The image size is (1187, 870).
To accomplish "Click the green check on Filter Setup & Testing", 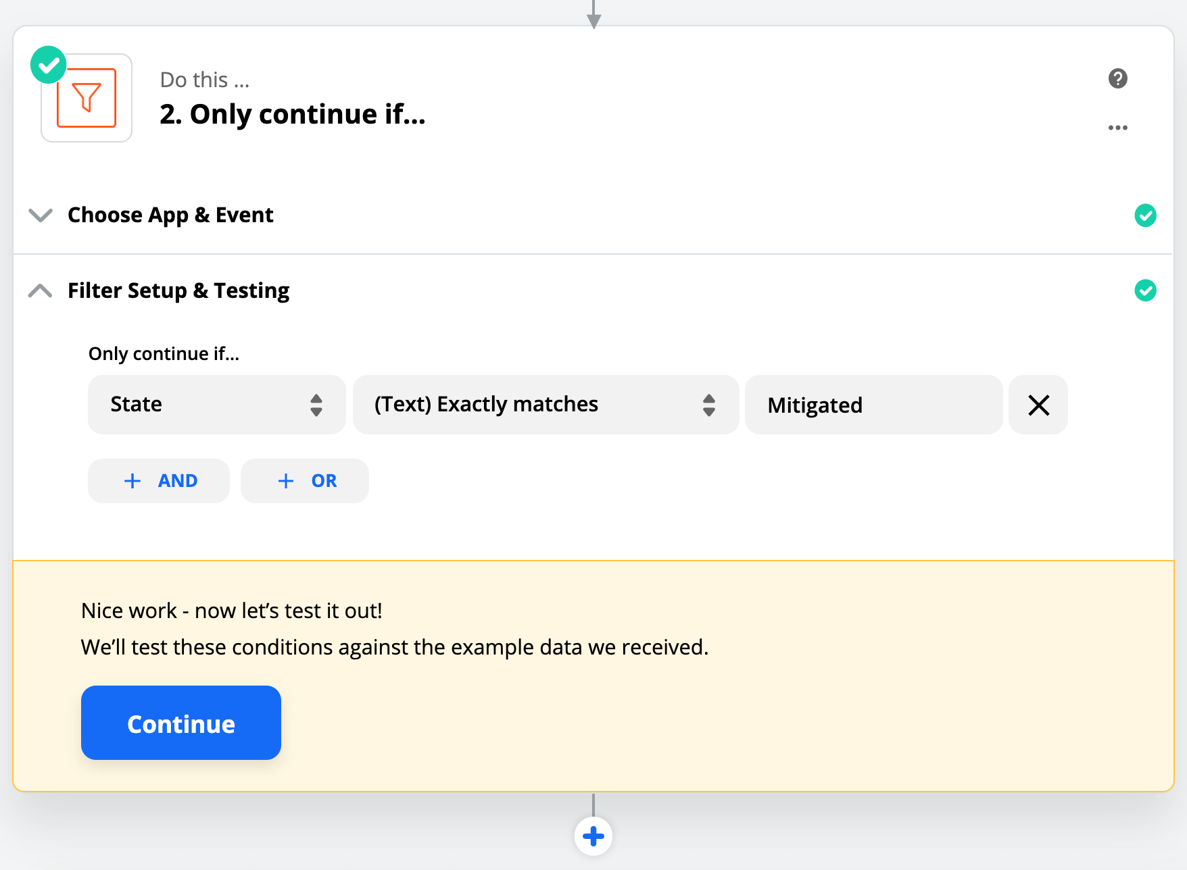I will point(1145,290).
